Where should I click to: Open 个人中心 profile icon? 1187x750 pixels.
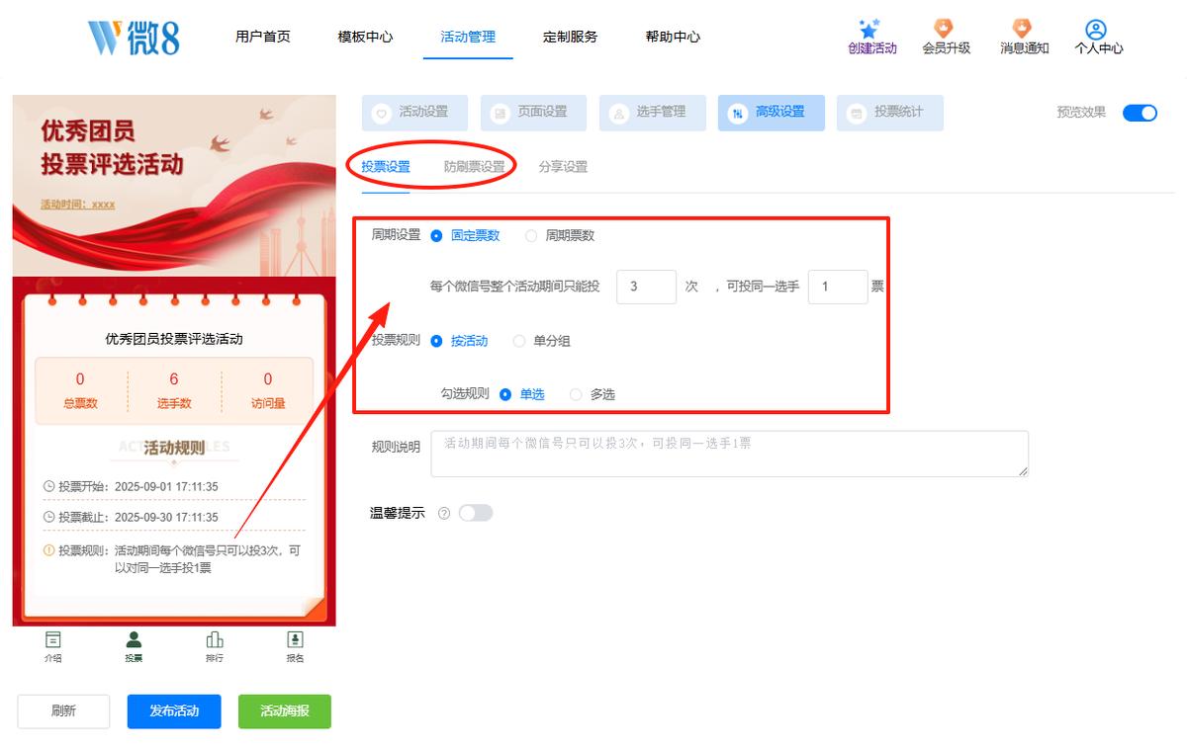1096,30
